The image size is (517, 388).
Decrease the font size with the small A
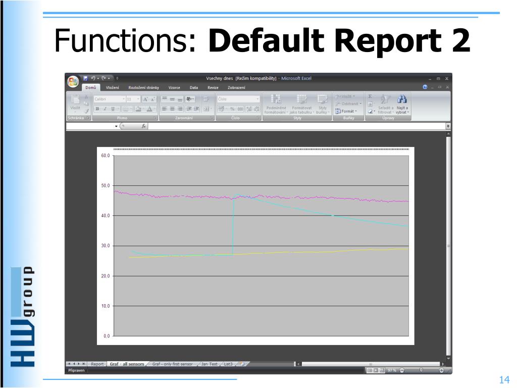click(x=152, y=99)
